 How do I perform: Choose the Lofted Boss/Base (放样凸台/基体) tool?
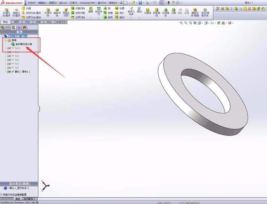(31, 13)
